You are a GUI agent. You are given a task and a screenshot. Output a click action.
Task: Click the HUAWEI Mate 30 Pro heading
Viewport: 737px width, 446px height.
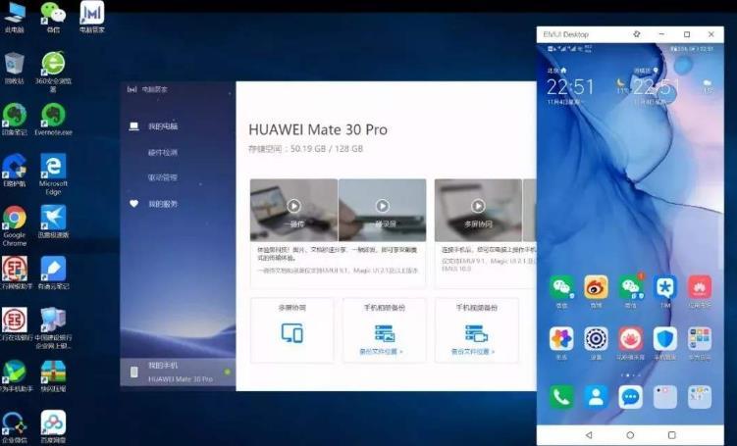coord(318,129)
